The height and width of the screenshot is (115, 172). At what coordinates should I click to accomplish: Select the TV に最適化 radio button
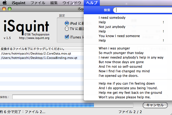[67, 29]
